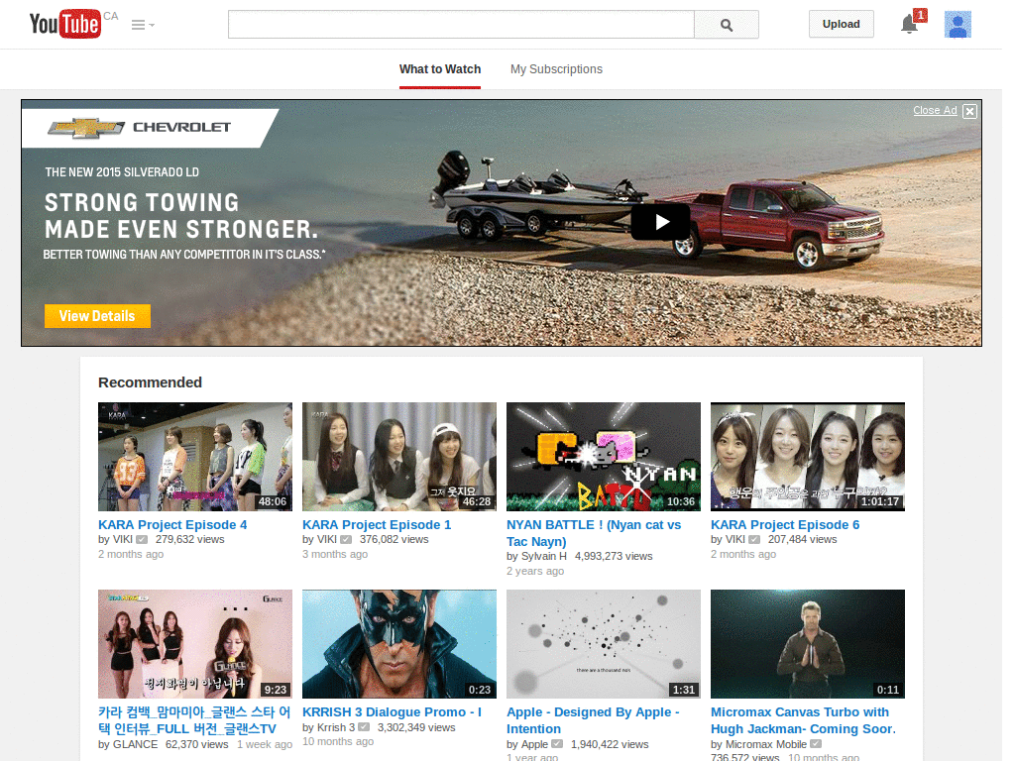Select the What to Watch tab

(440, 69)
